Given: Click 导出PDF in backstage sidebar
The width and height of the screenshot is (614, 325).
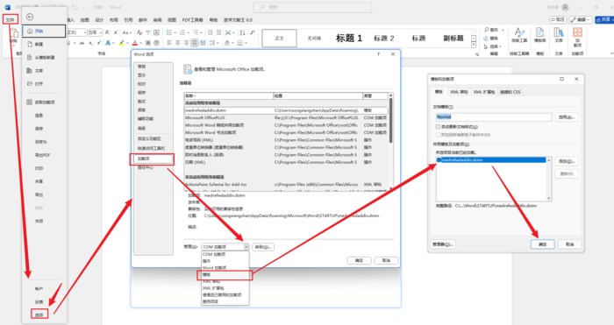Looking at the screenshot, I should [x=42, y=155].
